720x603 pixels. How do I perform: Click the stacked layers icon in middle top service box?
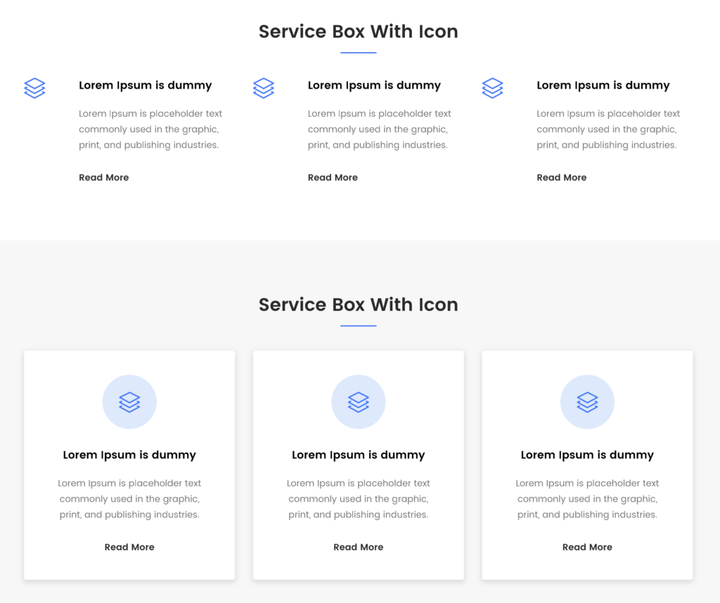pyautogui.click(x=264, y=88)
